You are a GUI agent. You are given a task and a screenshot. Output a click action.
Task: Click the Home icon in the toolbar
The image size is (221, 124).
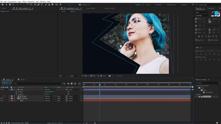[x=2, y=4]
